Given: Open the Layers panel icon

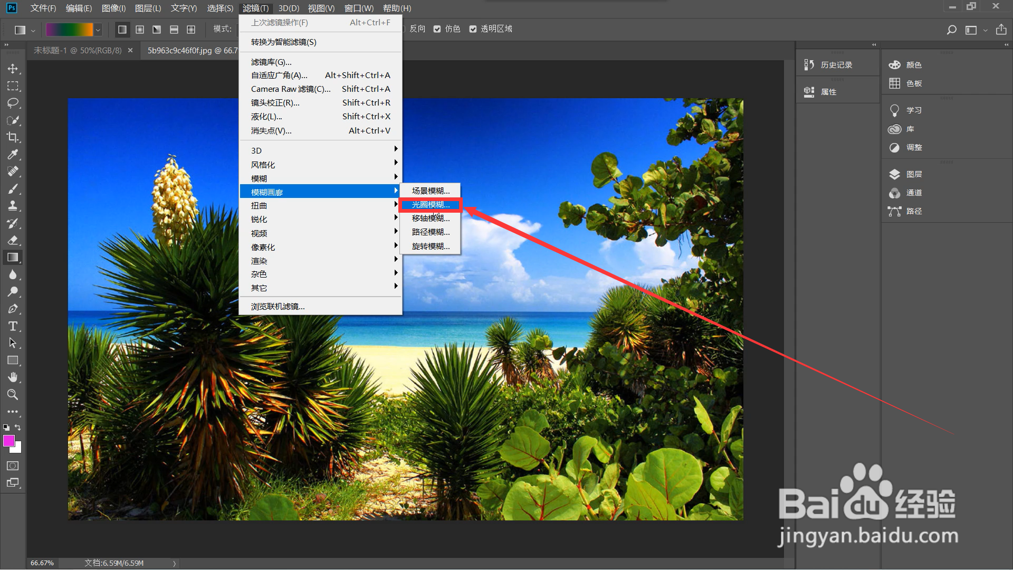Looking at the screenshot, I should click(894, 174).
